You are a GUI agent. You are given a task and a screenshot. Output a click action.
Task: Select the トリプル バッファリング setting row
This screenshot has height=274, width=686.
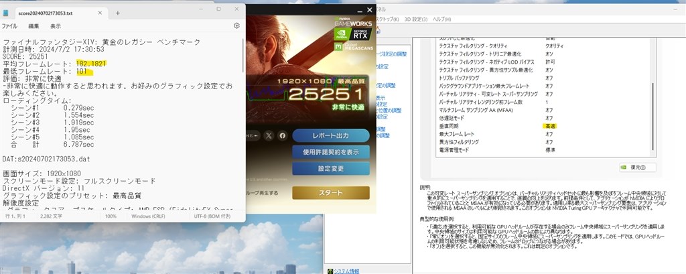tap(544, 78)
